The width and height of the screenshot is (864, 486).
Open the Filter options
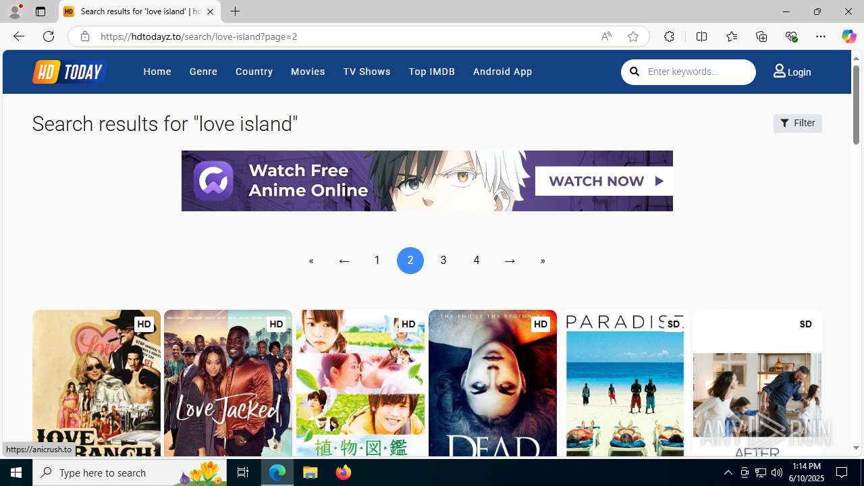click(797, 124)
